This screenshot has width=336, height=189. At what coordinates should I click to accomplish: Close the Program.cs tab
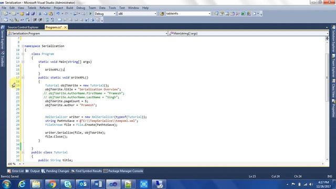click(65, 27)
